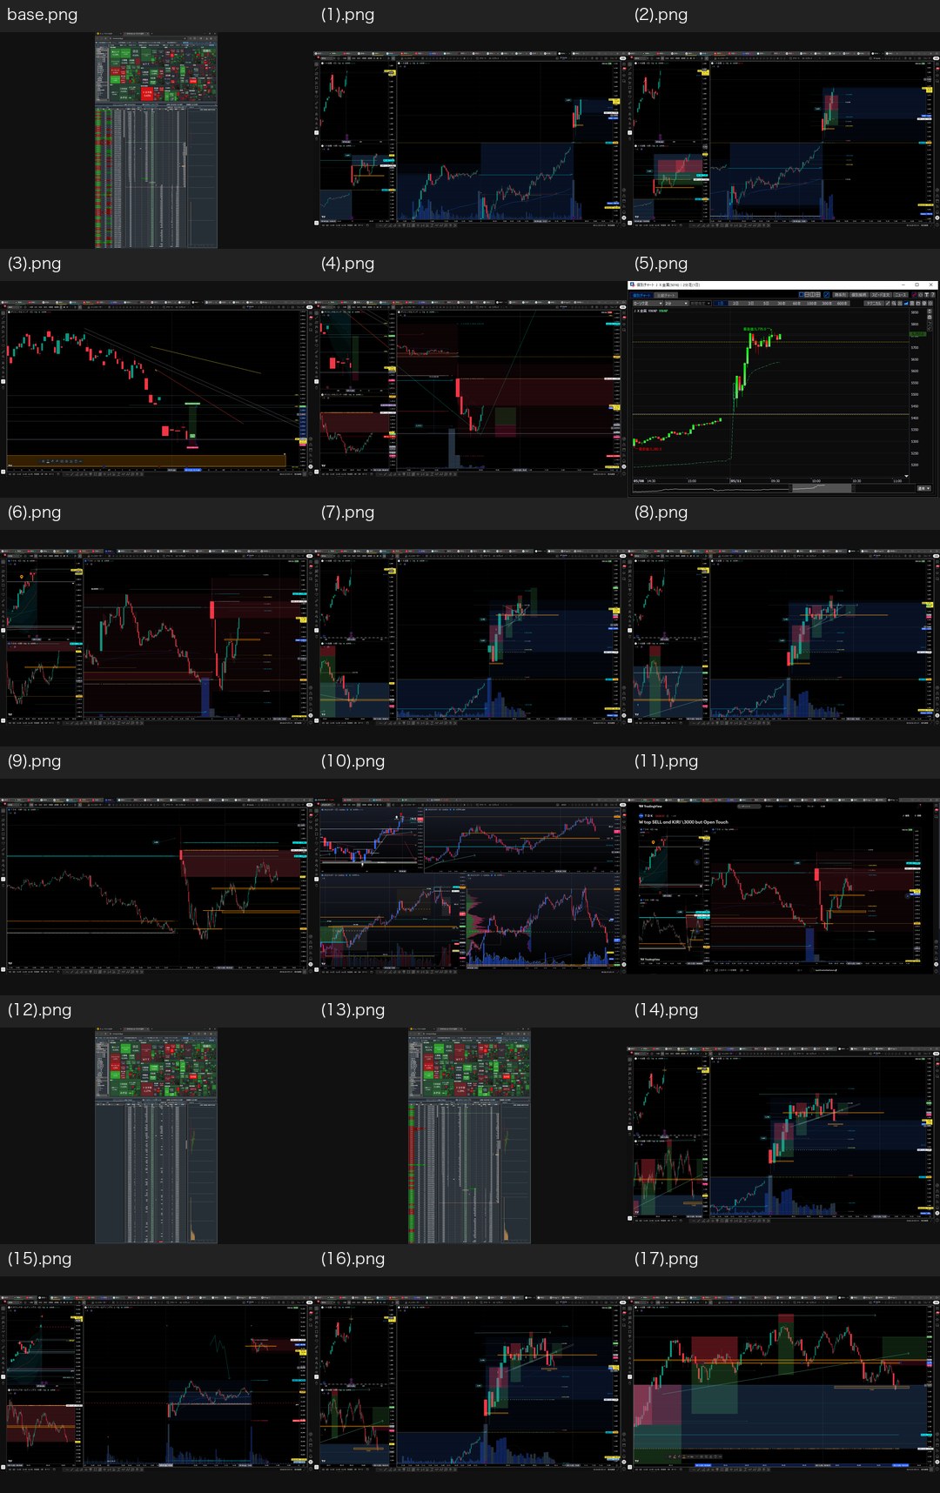Click the file name "(4).png"
Screen dimensions: 940x1493
347,264
